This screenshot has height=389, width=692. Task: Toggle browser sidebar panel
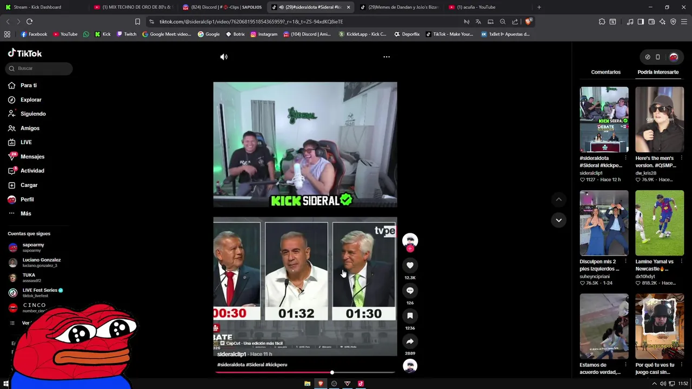(641, 22)
